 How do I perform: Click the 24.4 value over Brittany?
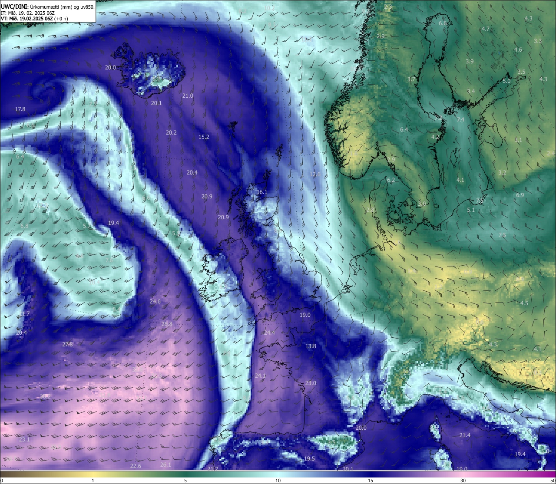(269, 333)
